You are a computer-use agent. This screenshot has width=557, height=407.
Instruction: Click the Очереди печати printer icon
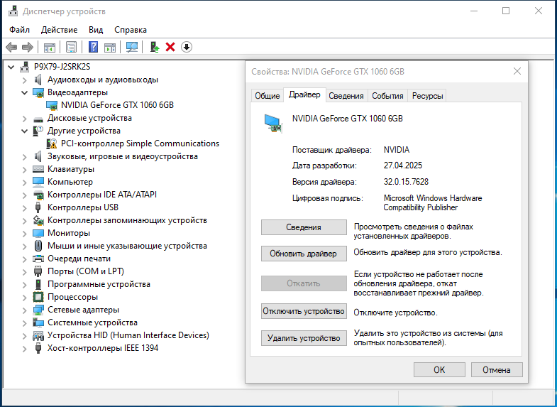coord(38,259)
